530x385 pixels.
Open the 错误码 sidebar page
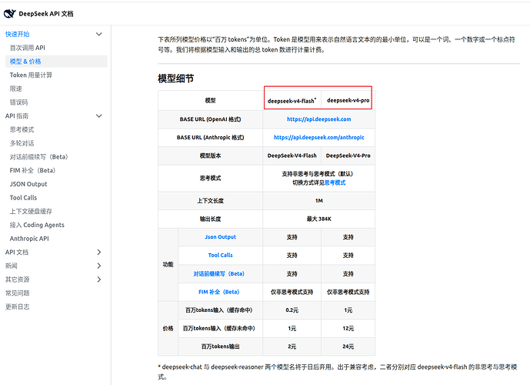point(18,102)
